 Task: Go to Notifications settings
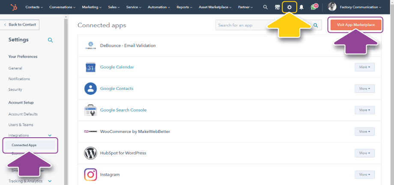pos(19,79)
